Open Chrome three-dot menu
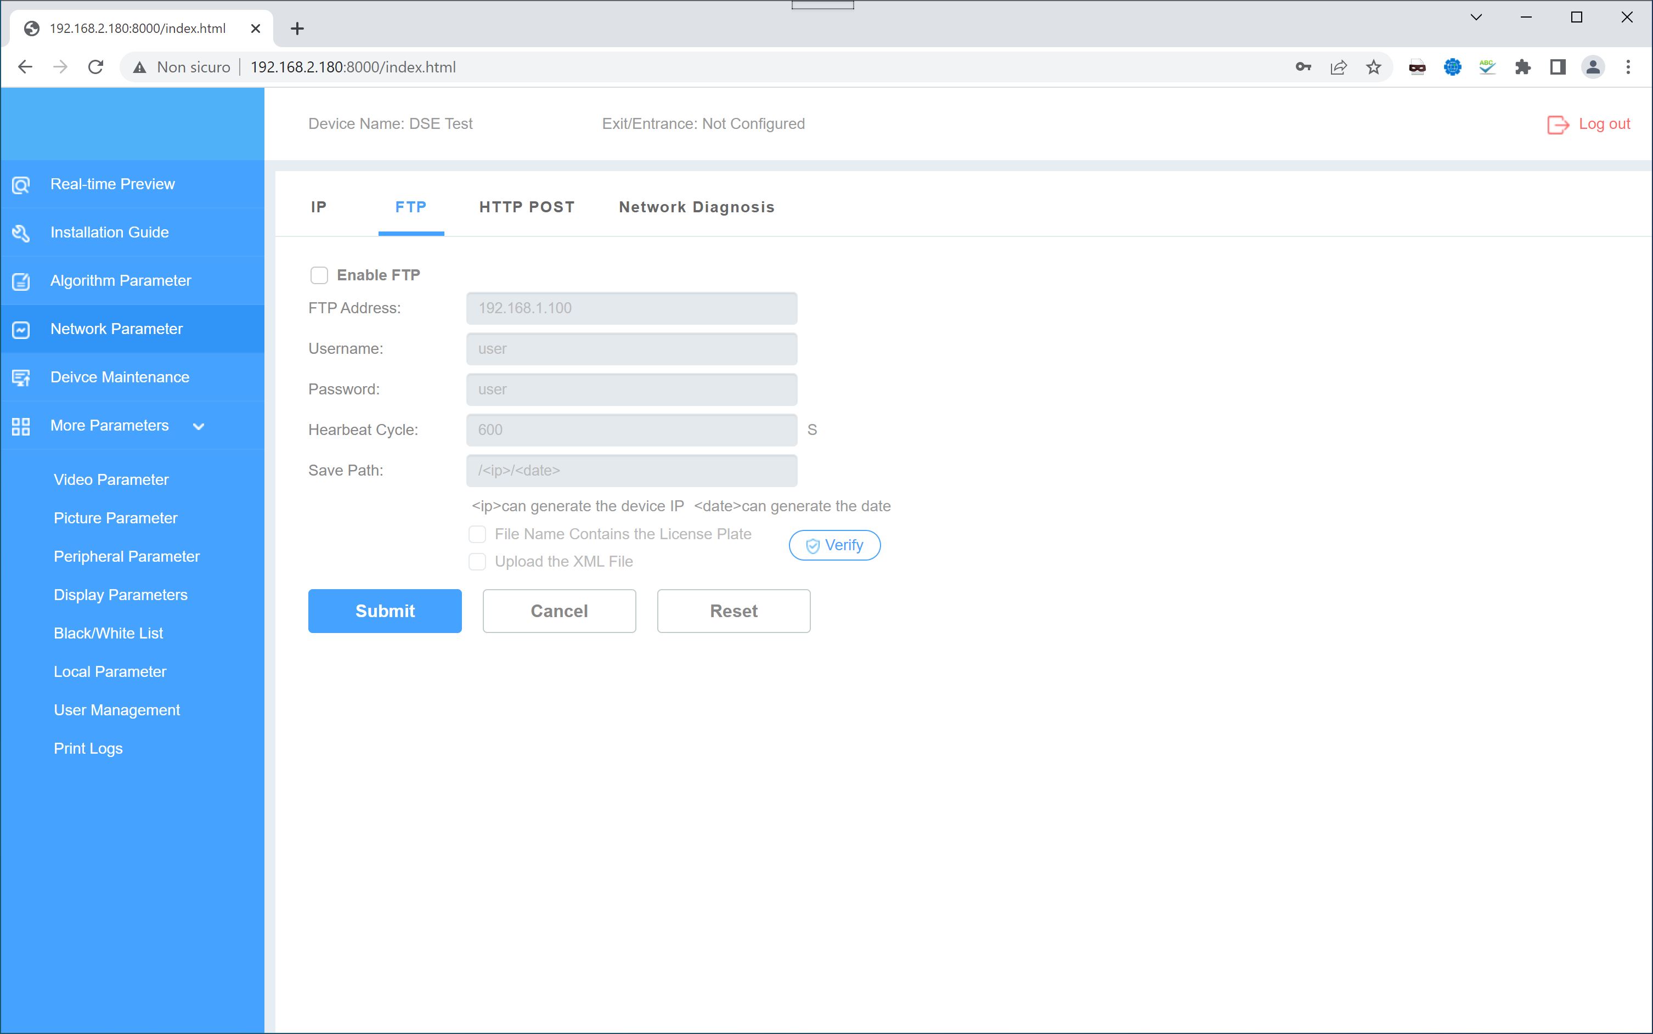Screen dimensions: 1653x1034 pyautogui.click(x=1628, y=67)
